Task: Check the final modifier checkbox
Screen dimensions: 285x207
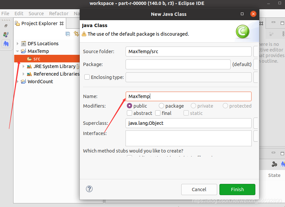Action: coord(158,113)
